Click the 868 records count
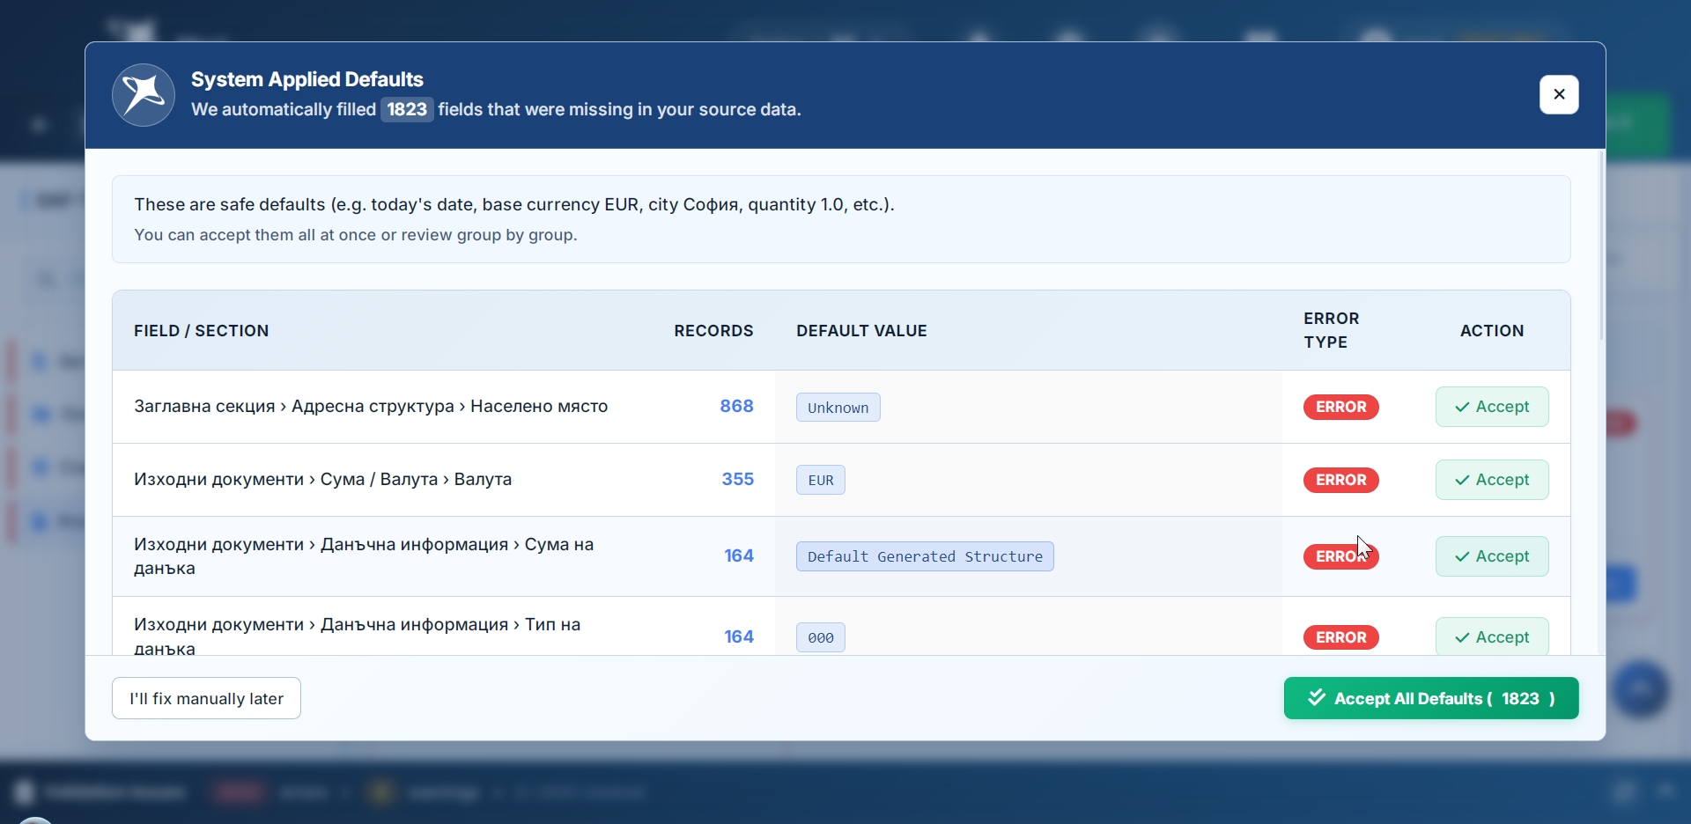Image resolution: width=1691 pixels, height=824 pixels. (736, 406)
